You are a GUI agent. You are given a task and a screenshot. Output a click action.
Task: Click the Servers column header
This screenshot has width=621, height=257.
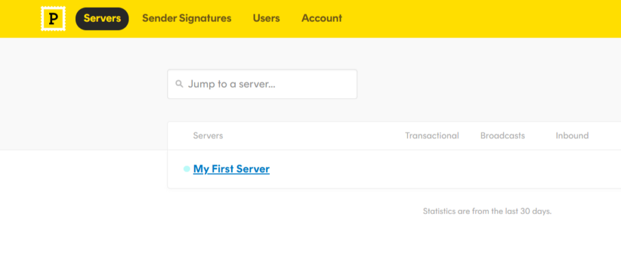click(x=208, y=135)
